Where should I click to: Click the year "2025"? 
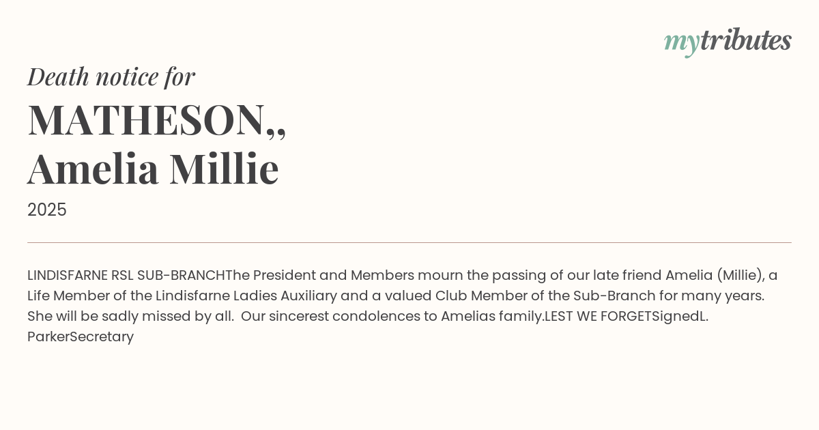[47, 210]
